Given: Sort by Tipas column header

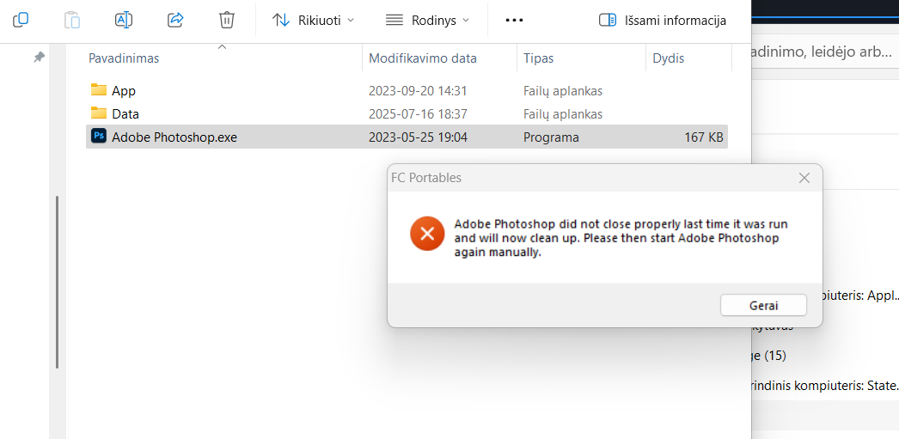Looking at the screenshot, I should pyautogui.click(x=539, y=58).
